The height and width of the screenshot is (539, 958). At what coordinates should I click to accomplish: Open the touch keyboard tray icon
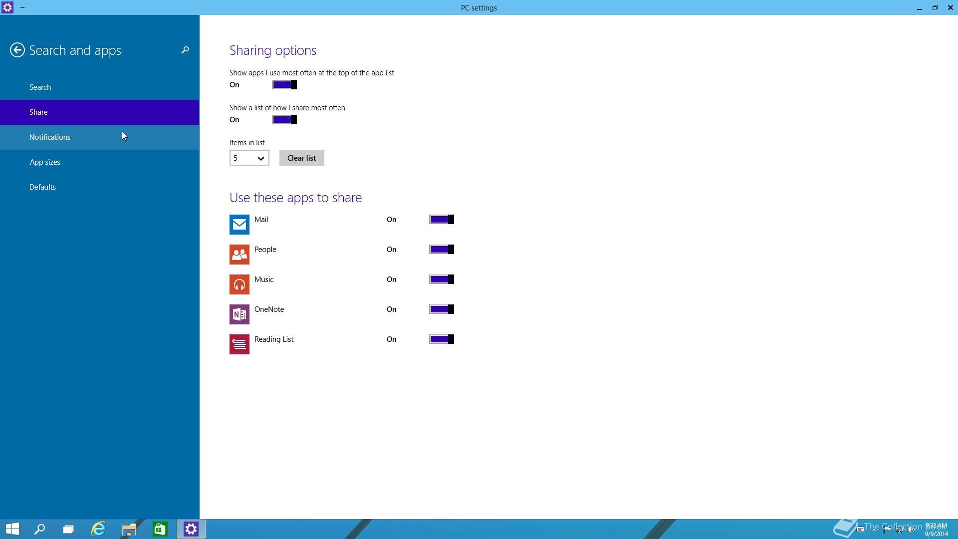coord(860,529)
